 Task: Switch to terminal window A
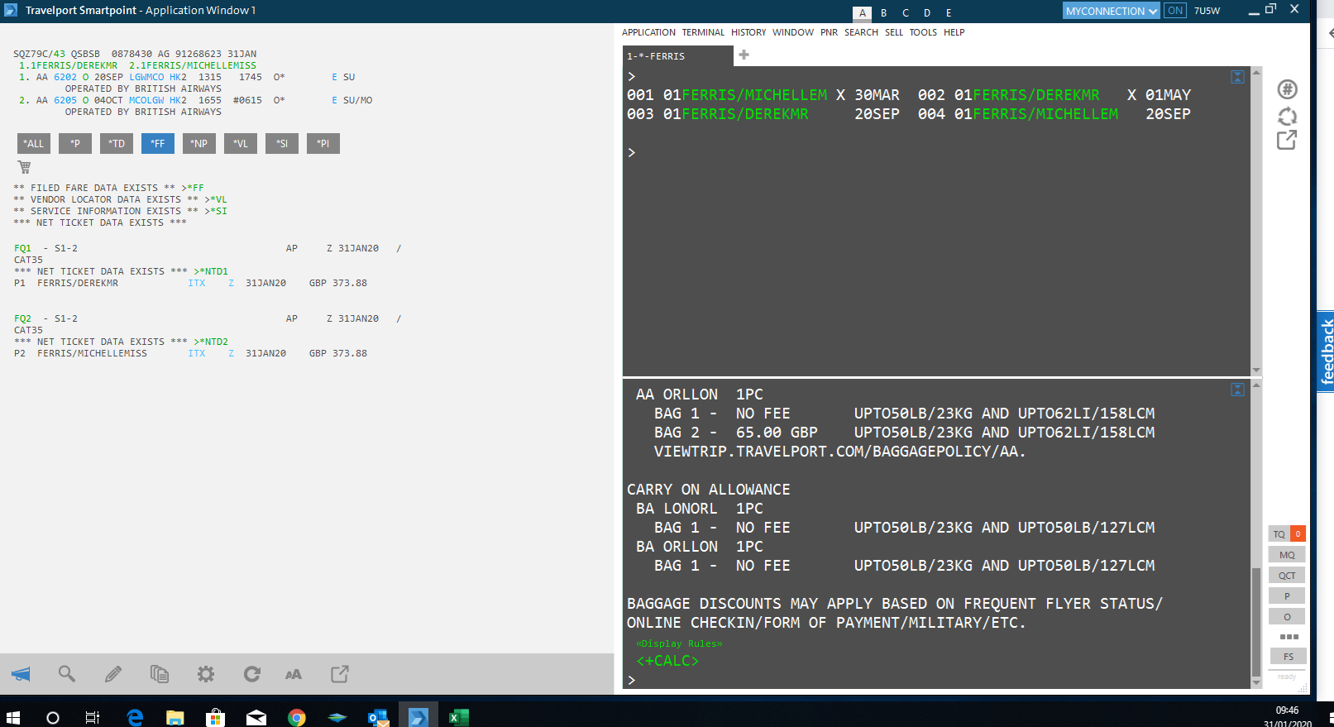pos(863,12)
